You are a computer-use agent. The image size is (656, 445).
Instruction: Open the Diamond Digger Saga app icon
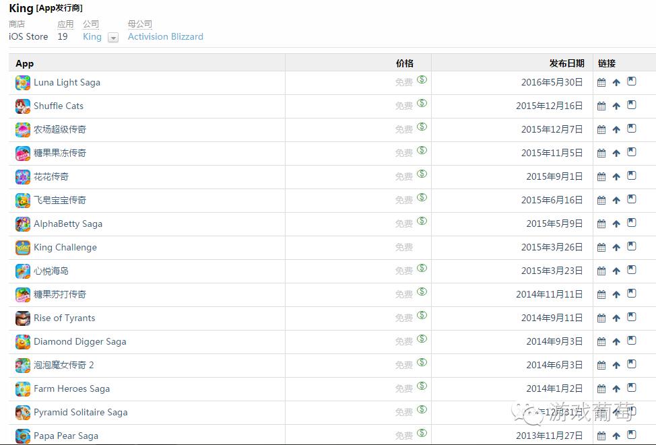coord(23,342)
